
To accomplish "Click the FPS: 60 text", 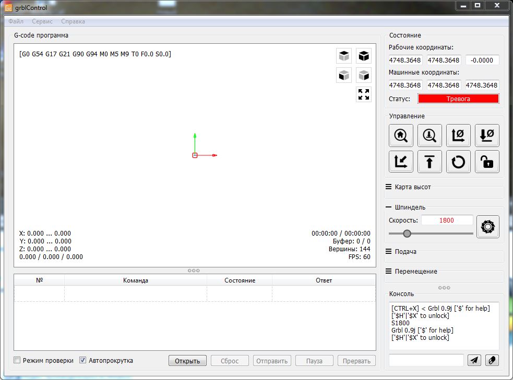I will [359, 257].
